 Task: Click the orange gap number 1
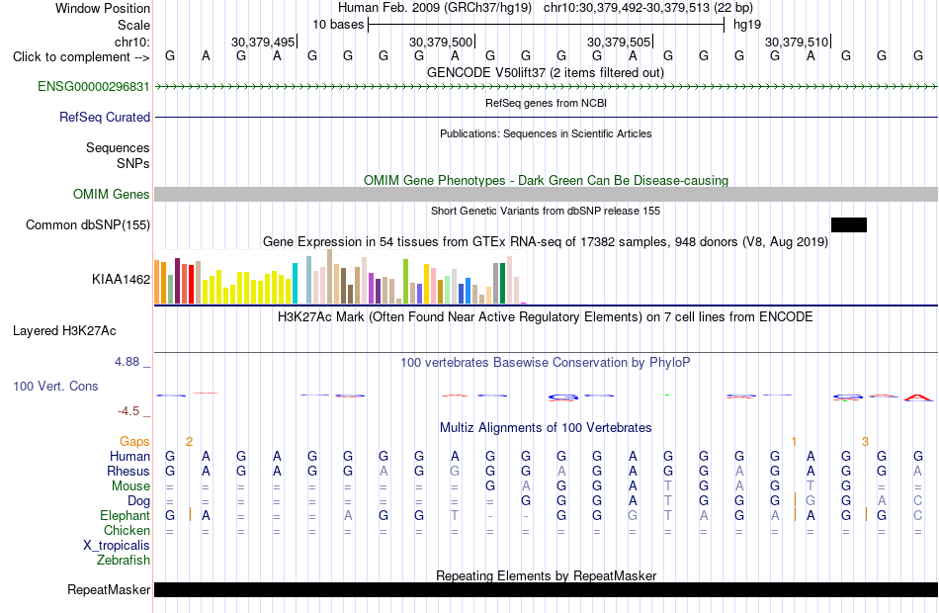(x=794, y=442)
